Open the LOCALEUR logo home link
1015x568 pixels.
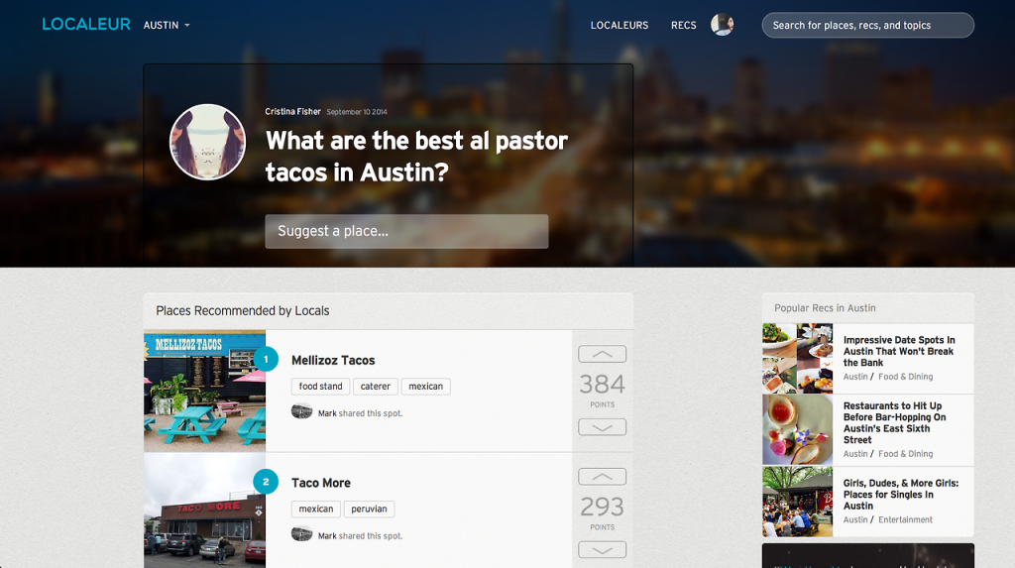click(86, 25)
